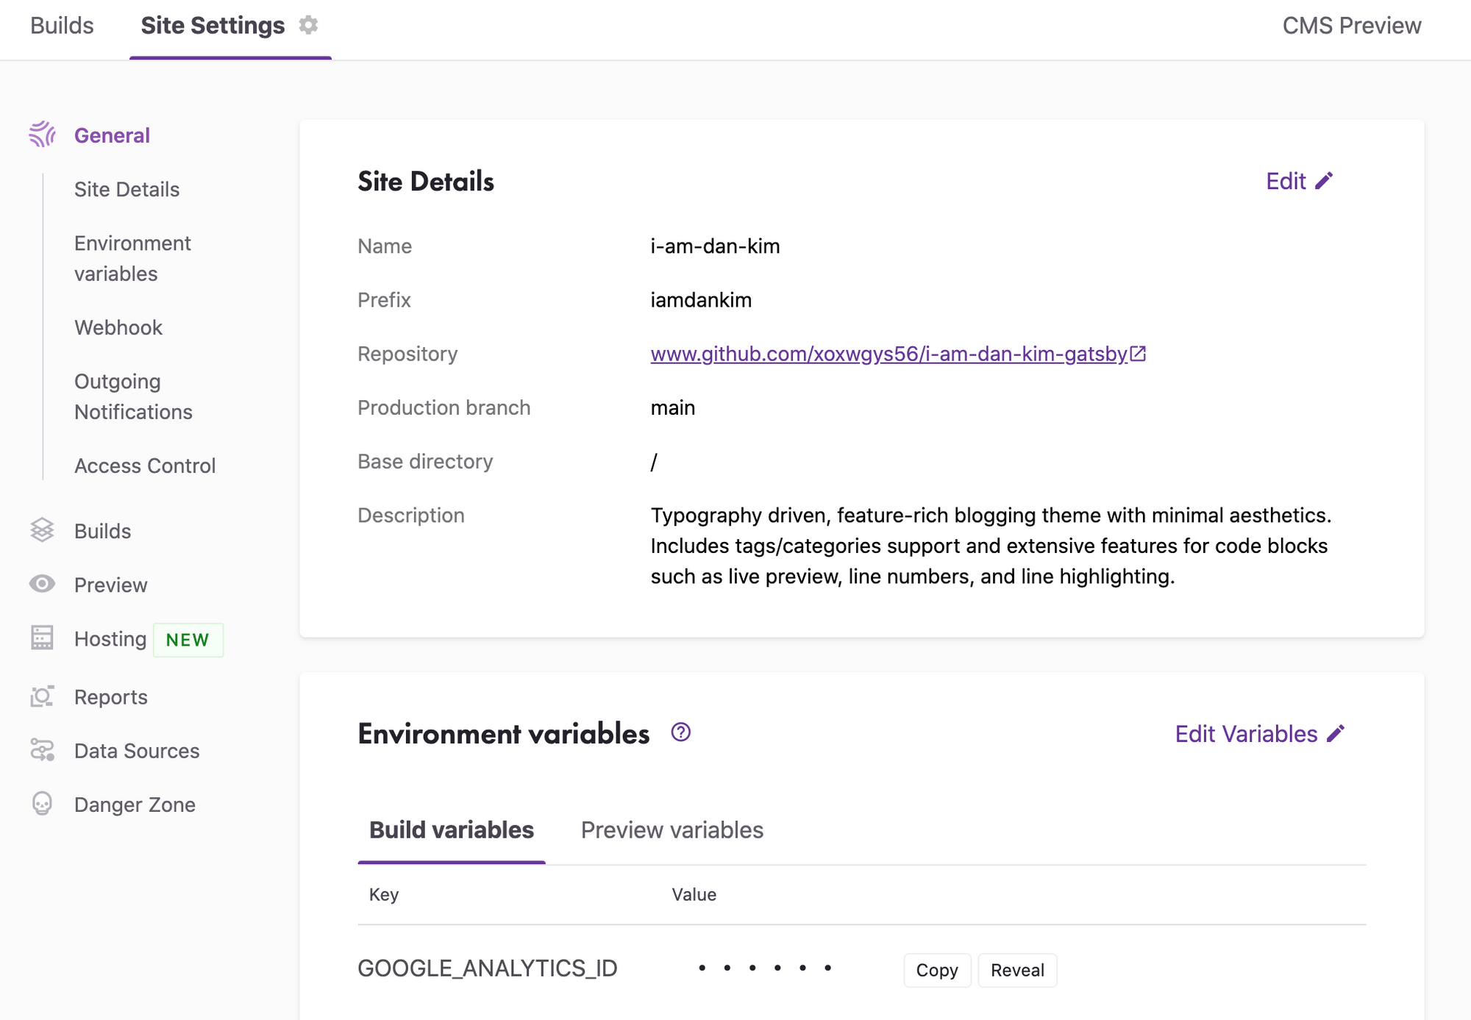
Task: Click Edit on Site Details card
Action: point(1298,181)
